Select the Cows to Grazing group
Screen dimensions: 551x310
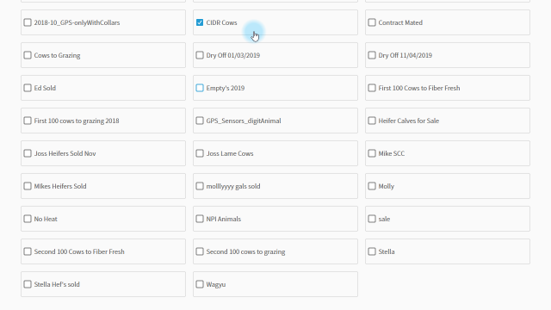point(28,55)
